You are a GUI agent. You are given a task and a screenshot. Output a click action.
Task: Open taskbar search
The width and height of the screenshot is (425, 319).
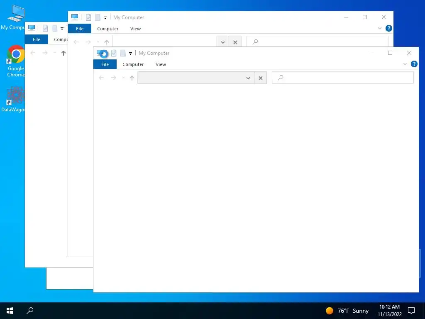pos(30,311)
